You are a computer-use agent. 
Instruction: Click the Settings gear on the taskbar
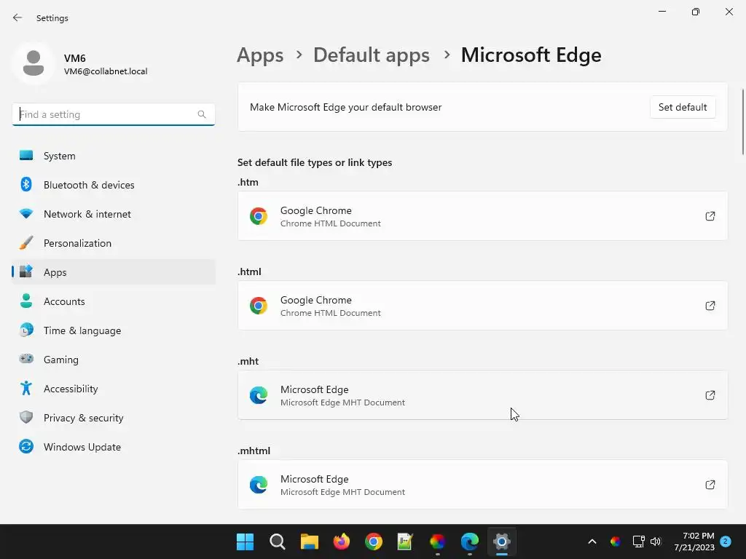pyautogui.click(x=501, y=542)
